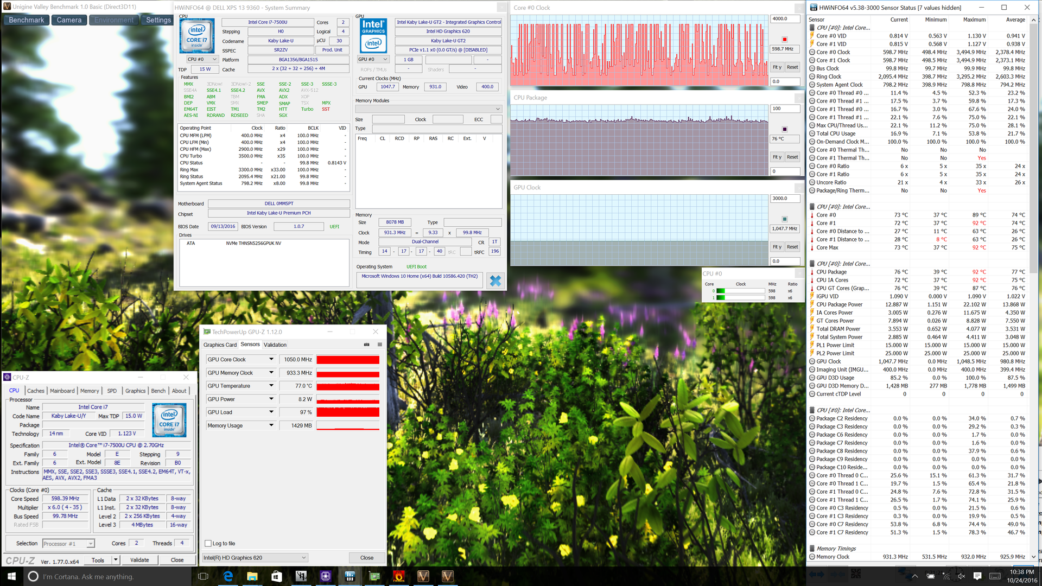The height and width of the screenshot is (586, 1042).
Task: Click the sensor list scrollbar down arrow
Action: point(1034,557)
